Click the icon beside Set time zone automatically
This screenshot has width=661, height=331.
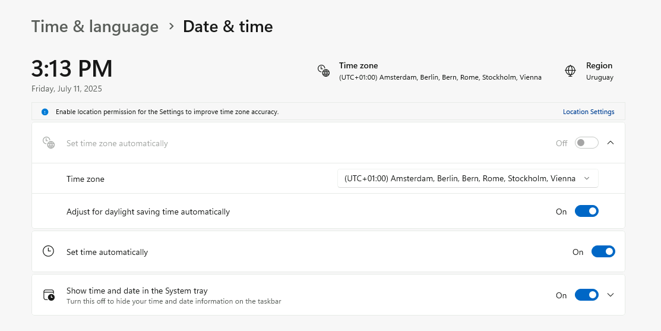[x=48, y=143]
